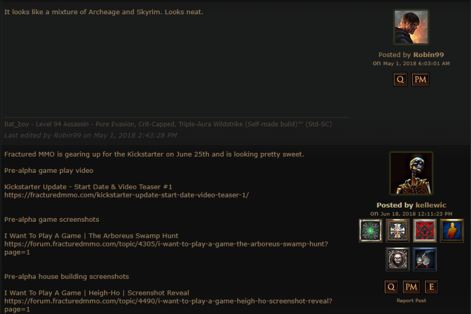Quote kellewic's post using Q button

391,287
